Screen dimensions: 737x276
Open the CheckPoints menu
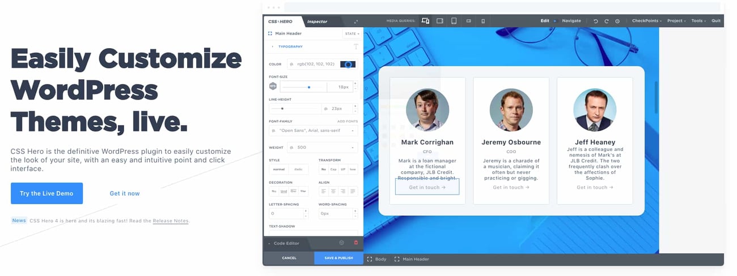click(x=647, y=21)
